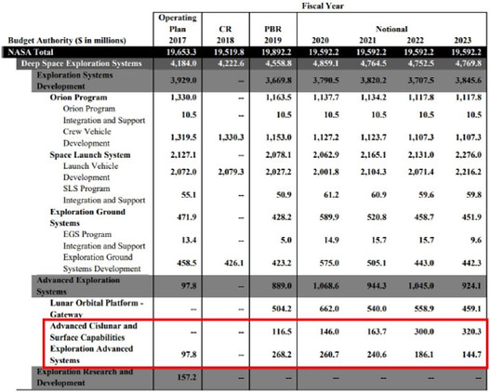Click SLS Program Integration 2017 value 55.1

189,195
